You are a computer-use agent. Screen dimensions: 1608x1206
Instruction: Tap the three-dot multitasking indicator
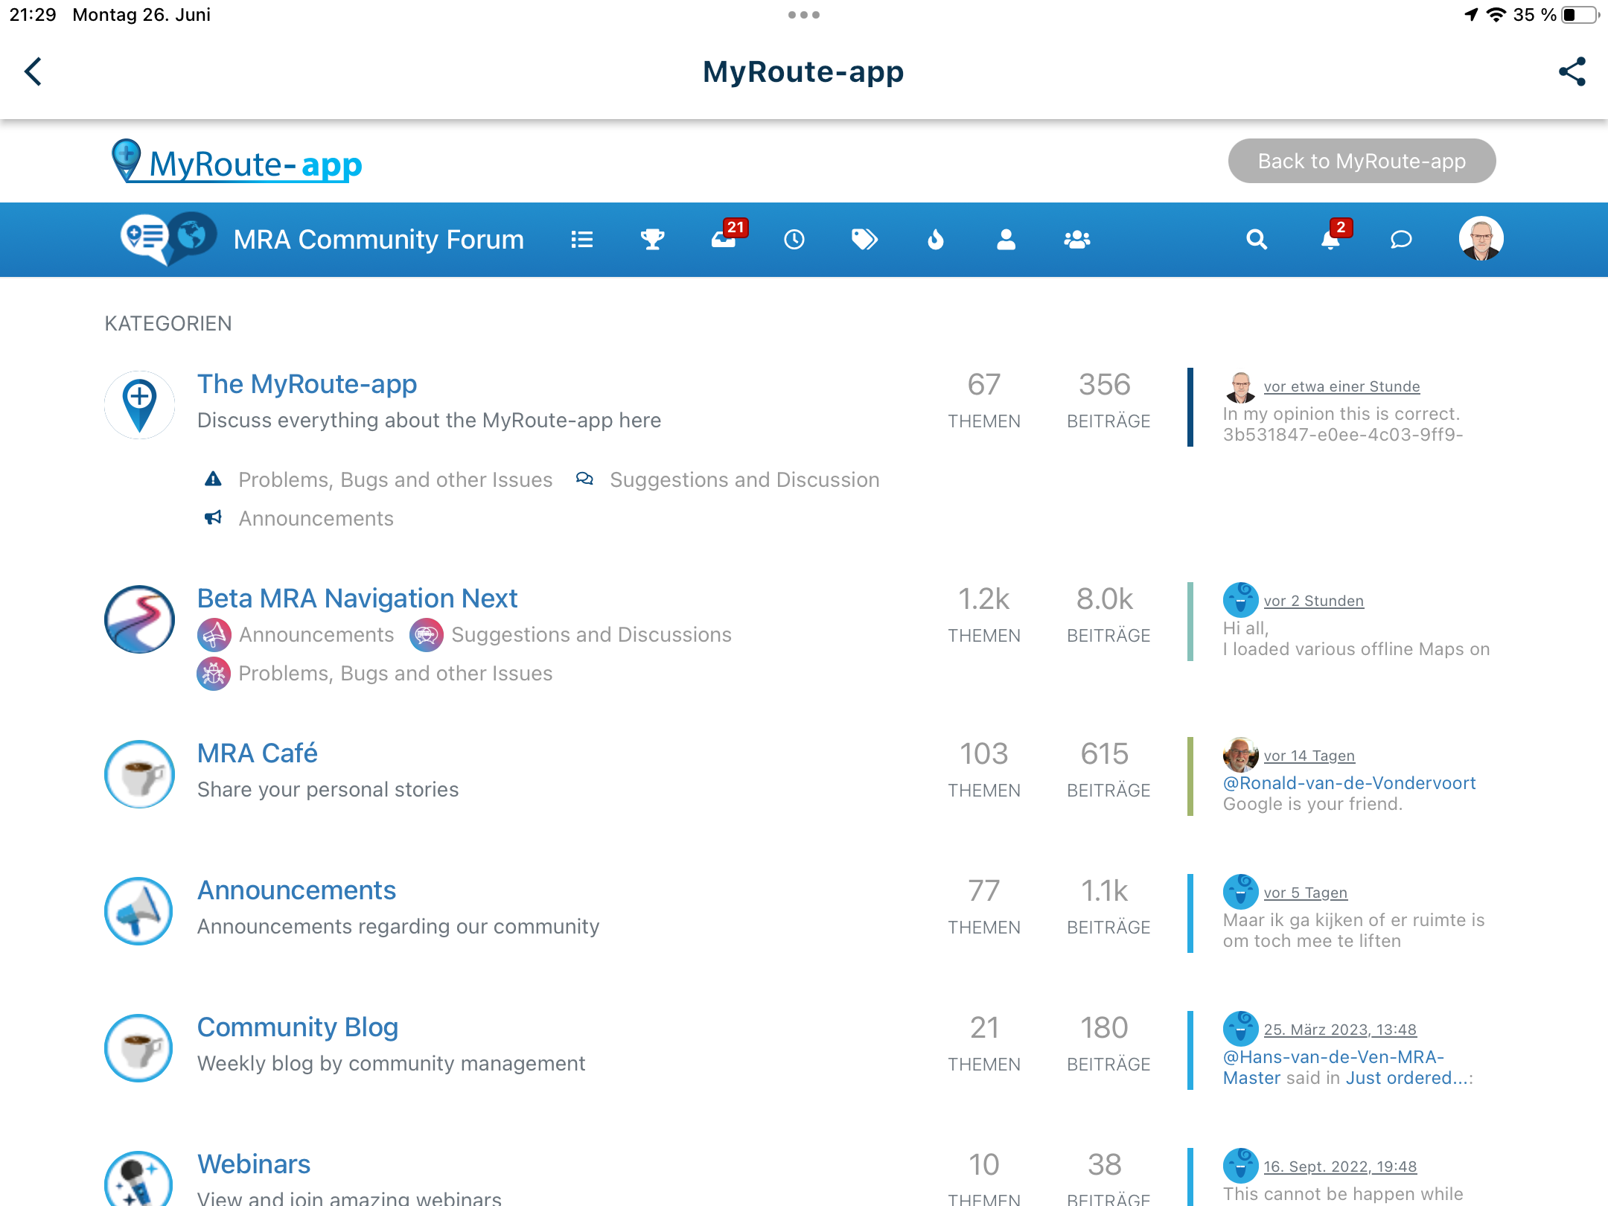804,15
